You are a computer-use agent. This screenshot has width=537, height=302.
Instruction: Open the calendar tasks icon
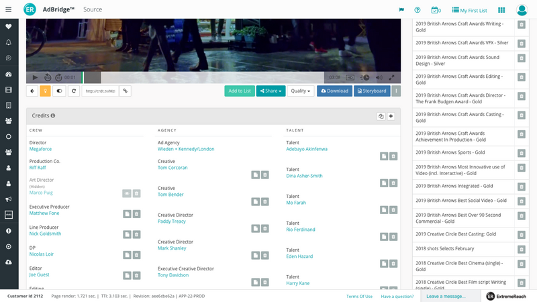(x=436, y=10)
